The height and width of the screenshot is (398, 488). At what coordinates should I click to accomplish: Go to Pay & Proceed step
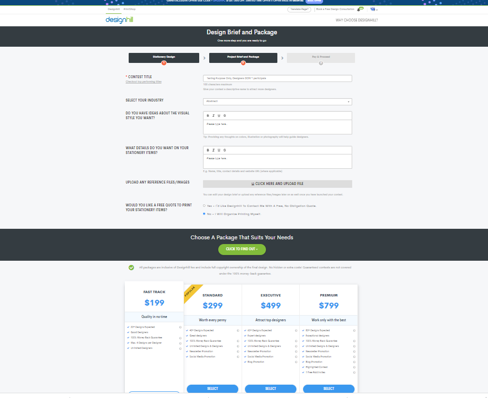tap(321, 58)
